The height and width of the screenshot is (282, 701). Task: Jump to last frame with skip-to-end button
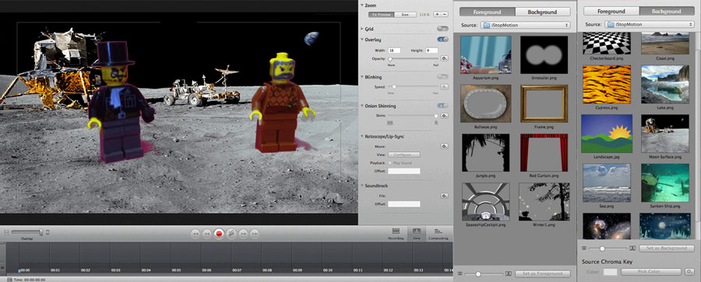[x=255, y=233]
